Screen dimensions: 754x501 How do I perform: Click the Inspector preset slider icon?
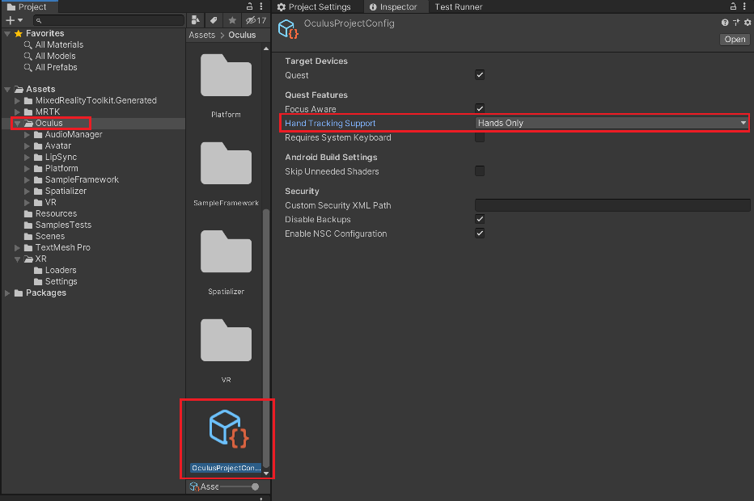click(736, 23)
